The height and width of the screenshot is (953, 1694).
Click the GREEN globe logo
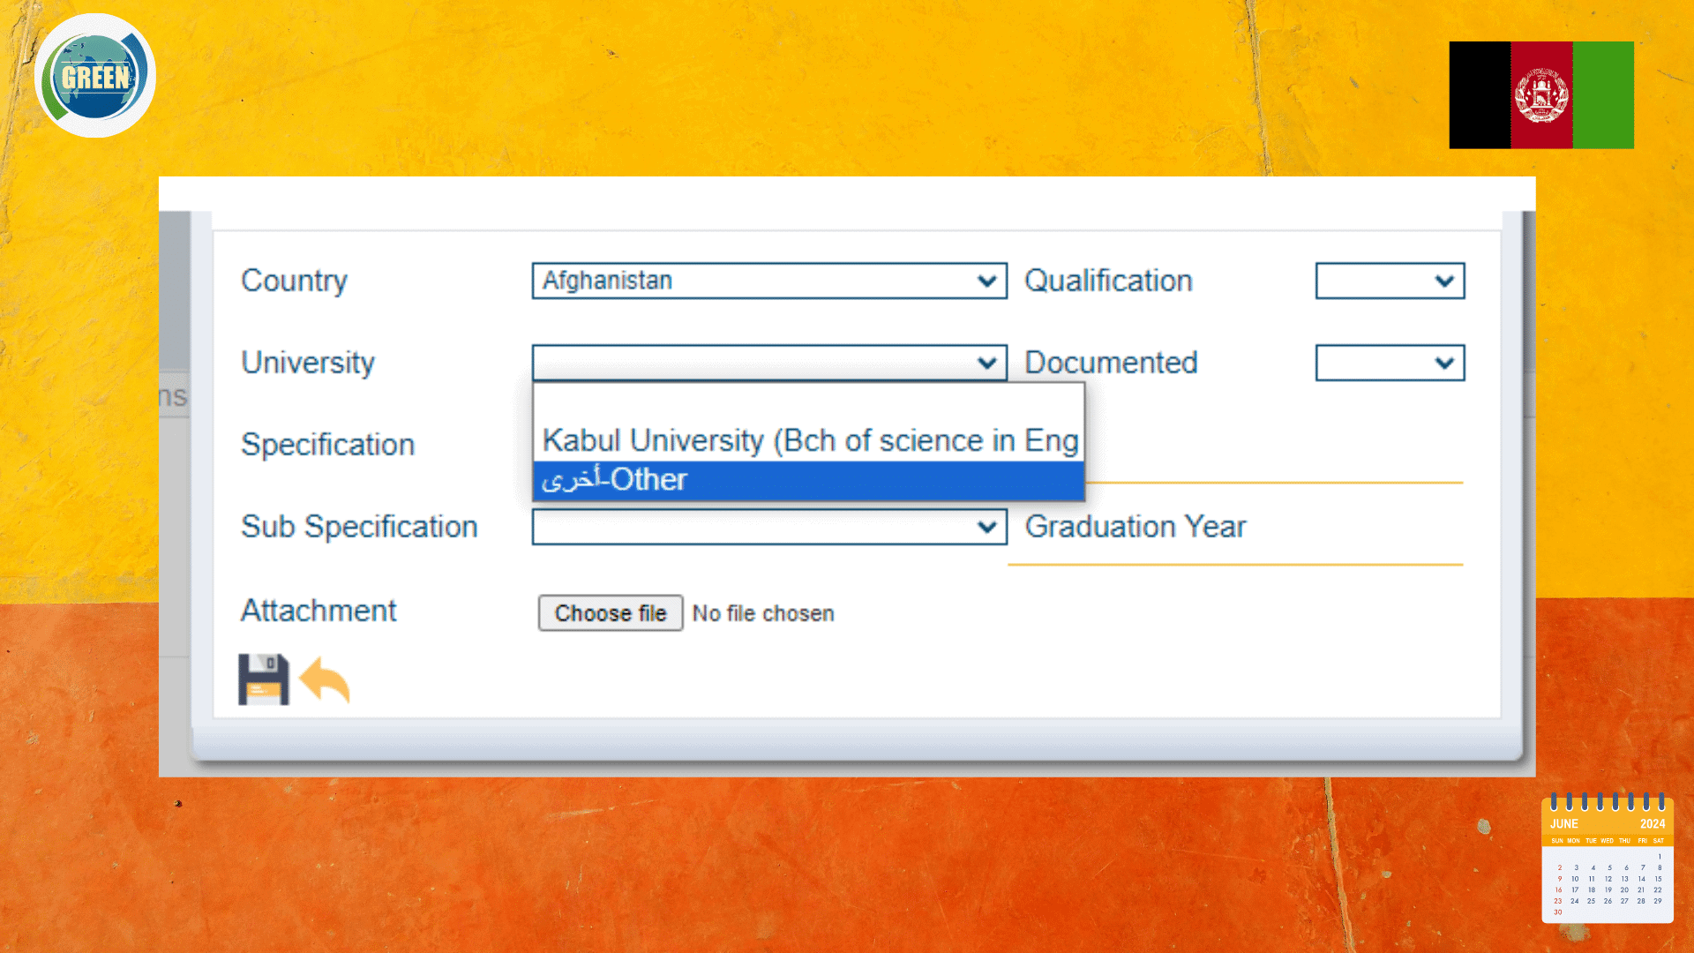click(x=95, y=76)
